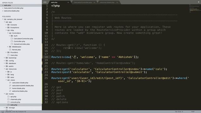Viewport: 201px width, 113px height.
Task: Open HomeController.php in the sidebar tree
Action: point(22,44)
